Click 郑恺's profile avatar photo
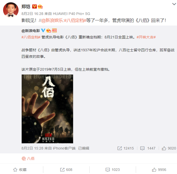Image resolution: width=177 pixels, height=174 pixels. click(11, 10)
